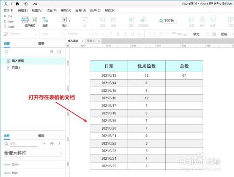Switch to the 母版 masters tab

(x=41, y=136)
